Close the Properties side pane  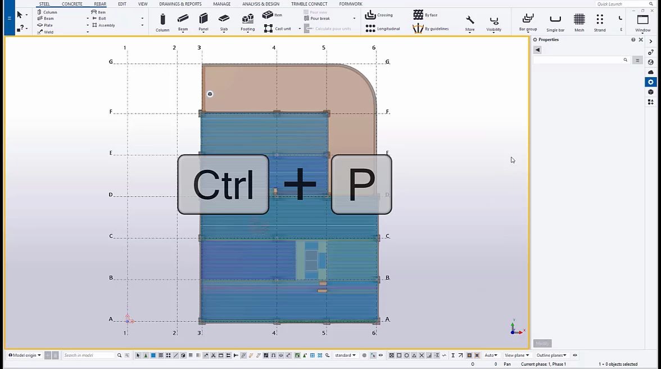[641, 39]
